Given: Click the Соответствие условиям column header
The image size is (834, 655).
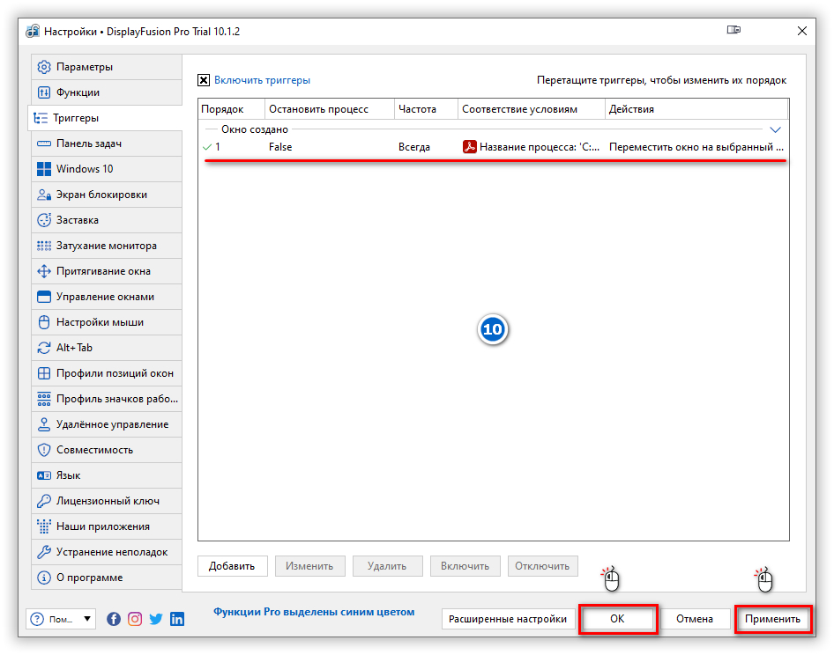Looking at the screenshot, I should click(532, 109).
